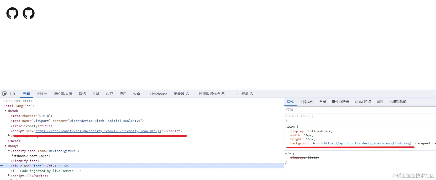Click the flask icon next to 记录器

(187, 94)
